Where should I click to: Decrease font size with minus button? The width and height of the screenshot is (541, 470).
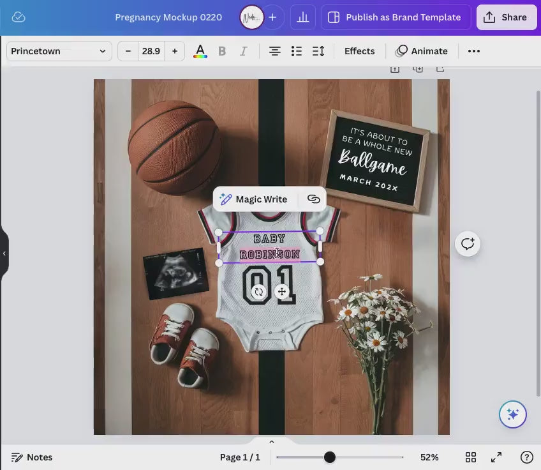click(x=128, y=51)
